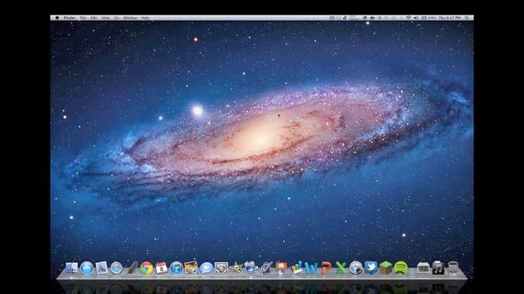The width and height of the screenshot is (524, 294).
Task: Open the gray square gear icon in Dock
Action: pyautogui.click(x=221, y=268)
